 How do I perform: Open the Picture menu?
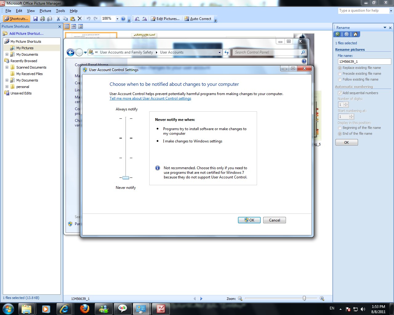point(45,10)
